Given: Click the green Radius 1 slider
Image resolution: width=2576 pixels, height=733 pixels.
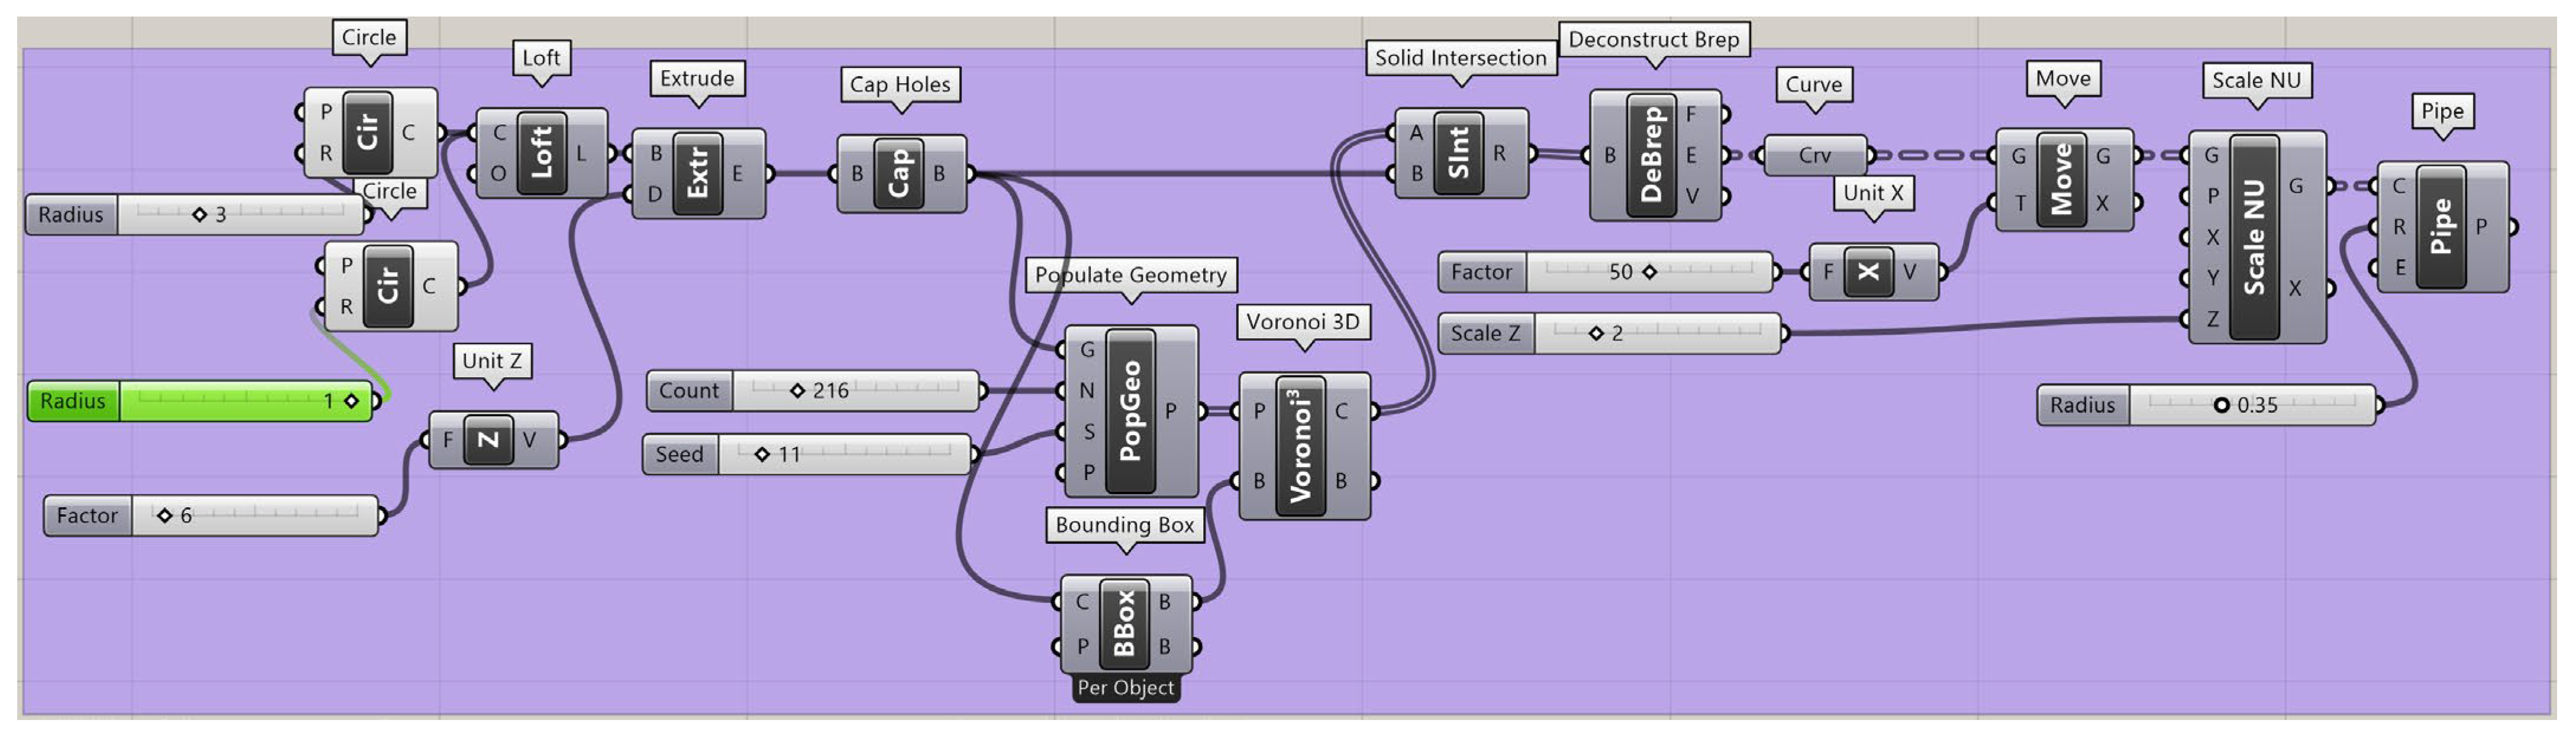Looking at the screenshot, I should [200, 400].
